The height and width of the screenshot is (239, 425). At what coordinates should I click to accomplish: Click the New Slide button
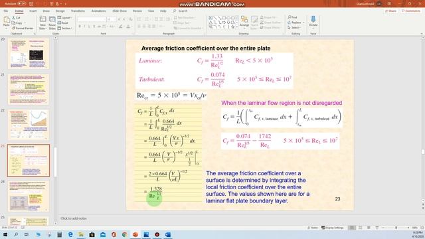[x=42, y=23]
